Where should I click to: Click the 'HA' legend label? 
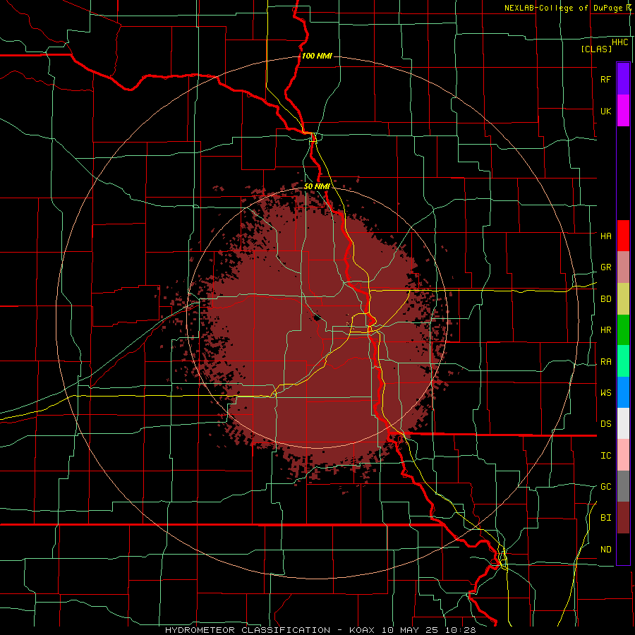605,236
